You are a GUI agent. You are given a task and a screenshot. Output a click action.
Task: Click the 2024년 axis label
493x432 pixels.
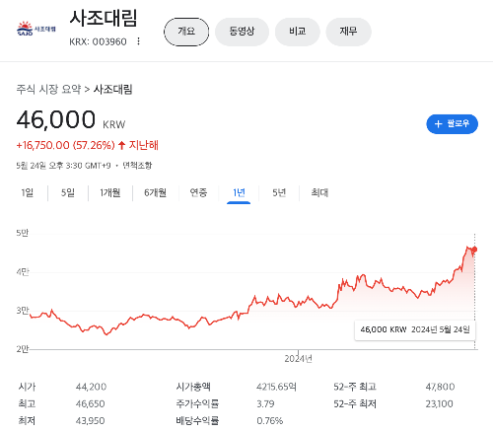(x=298, y=359)
